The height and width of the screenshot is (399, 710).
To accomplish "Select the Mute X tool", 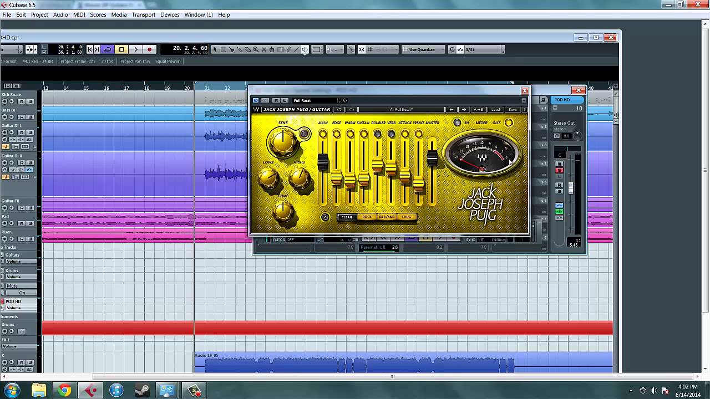I will [264, 49].
